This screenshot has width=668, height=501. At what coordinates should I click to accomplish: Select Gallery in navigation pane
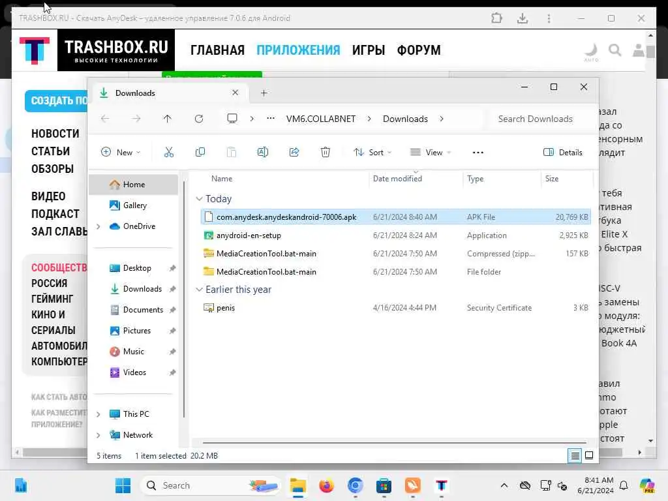134,205
